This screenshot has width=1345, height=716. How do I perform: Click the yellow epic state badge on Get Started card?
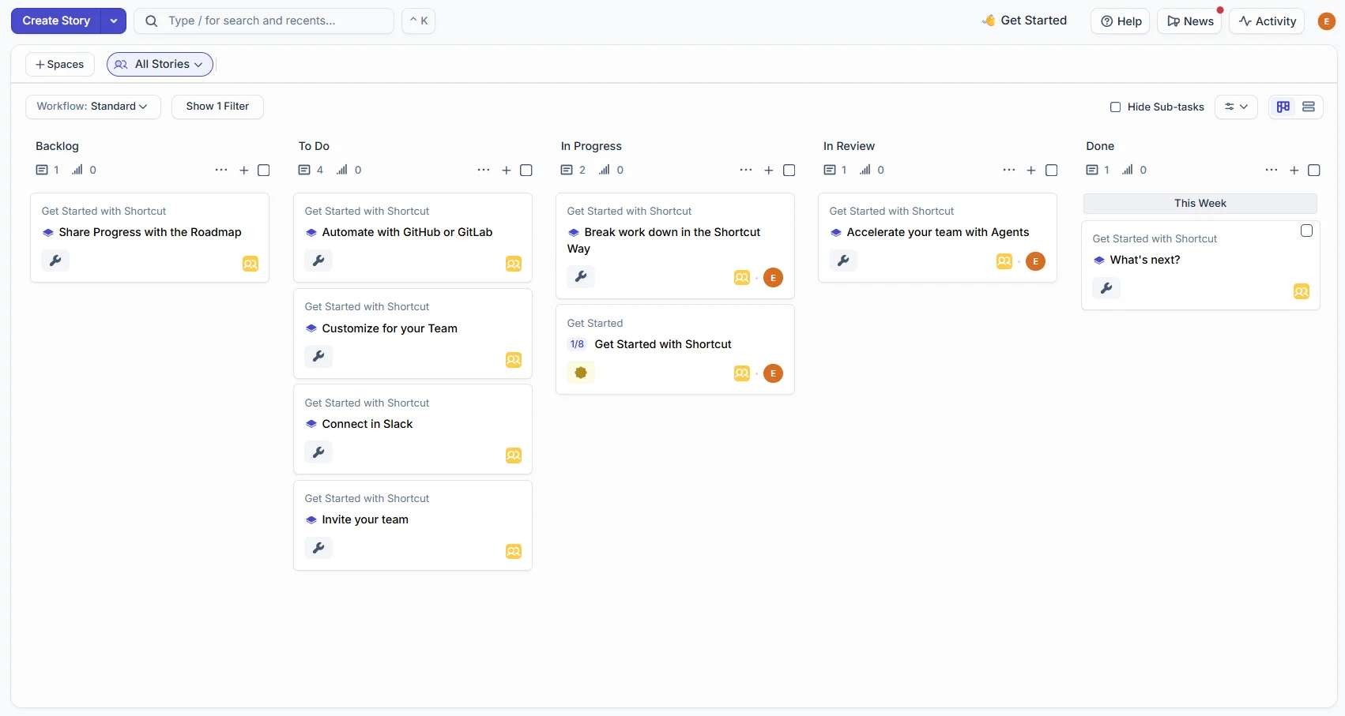(581, 373)
